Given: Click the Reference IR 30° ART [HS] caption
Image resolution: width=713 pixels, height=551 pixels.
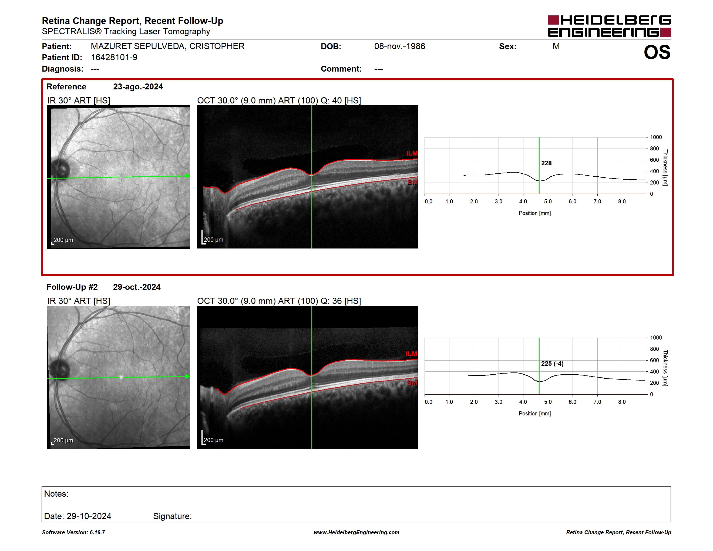Looking at the screenshot, I should [79, 100].
